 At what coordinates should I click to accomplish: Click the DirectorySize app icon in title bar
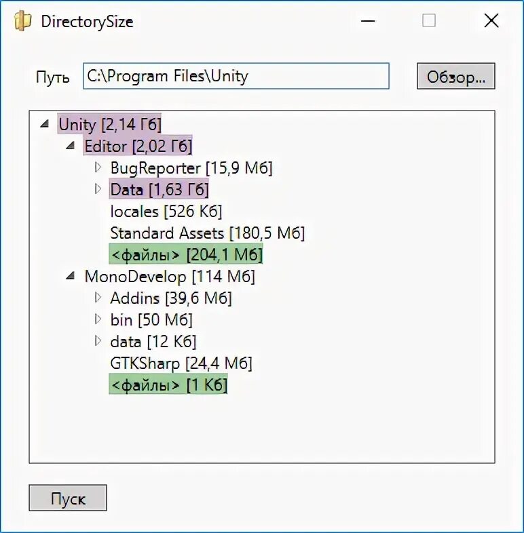coord(23,21)
